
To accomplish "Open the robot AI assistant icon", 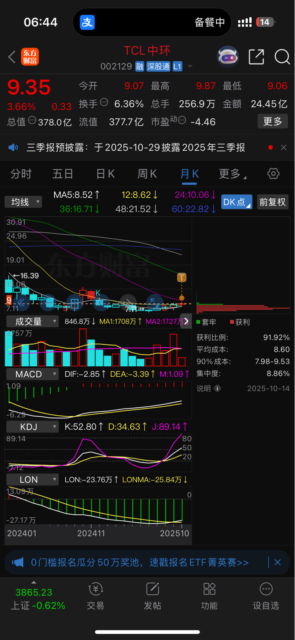I will [x=228, y=57].
